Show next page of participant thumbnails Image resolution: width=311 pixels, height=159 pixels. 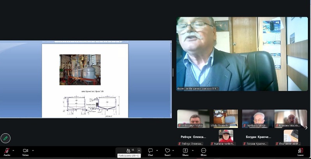point(306,127)
